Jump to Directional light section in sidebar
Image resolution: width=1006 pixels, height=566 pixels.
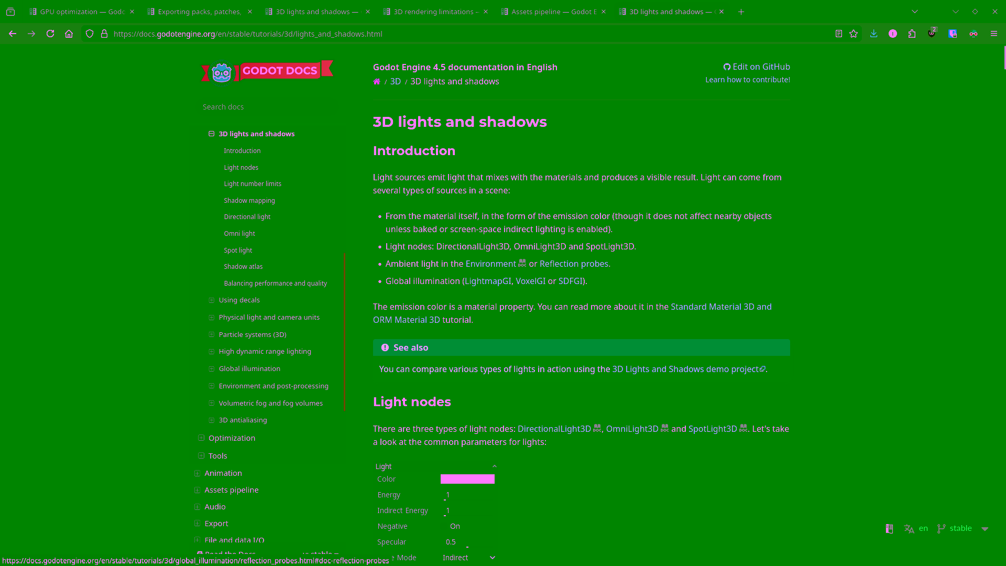[x=247, y=217]
